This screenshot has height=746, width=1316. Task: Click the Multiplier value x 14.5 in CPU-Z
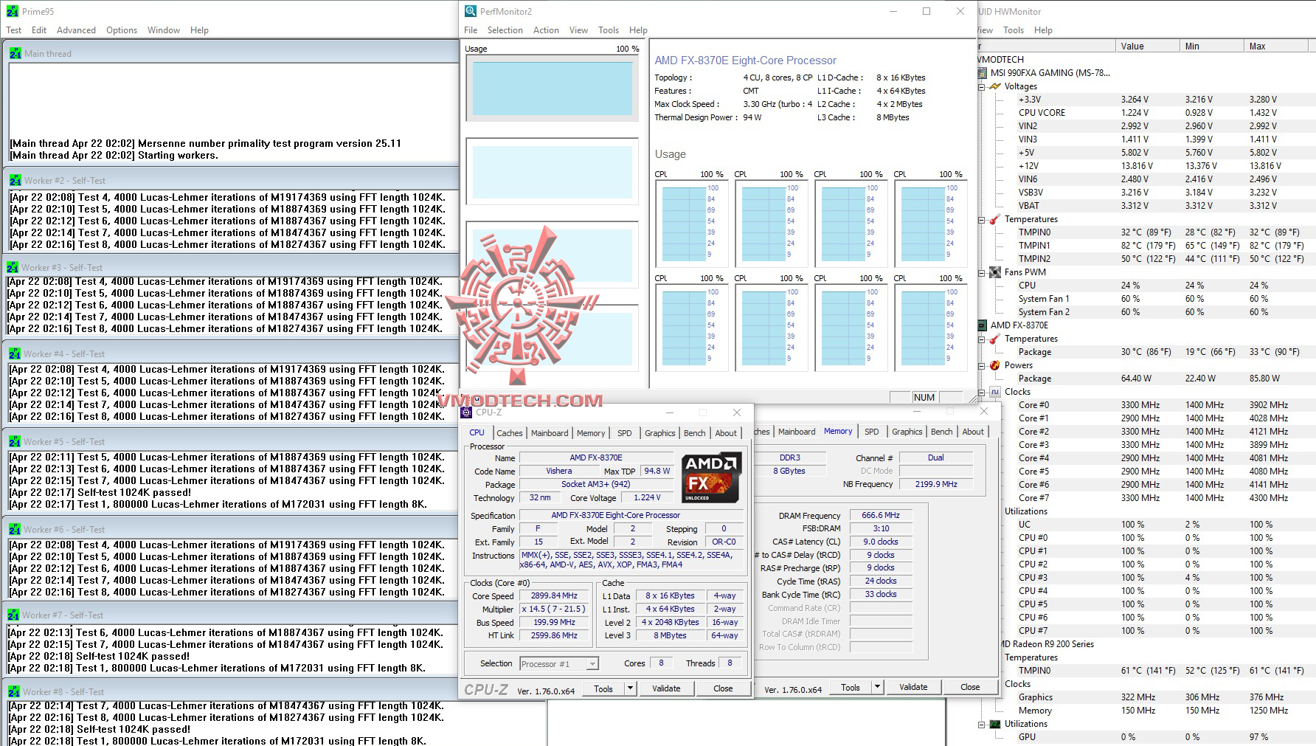(x=553, y=609)
